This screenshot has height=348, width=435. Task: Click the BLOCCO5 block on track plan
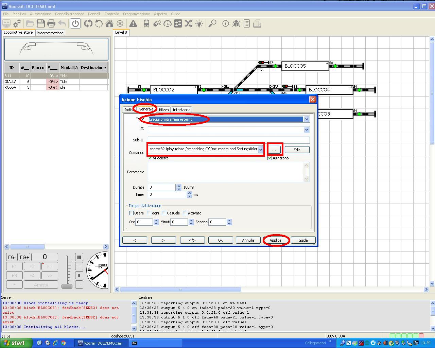click(305, 66)
